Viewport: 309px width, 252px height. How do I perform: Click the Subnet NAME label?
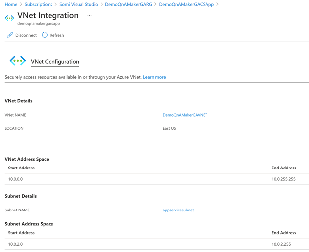click(17, 210)
